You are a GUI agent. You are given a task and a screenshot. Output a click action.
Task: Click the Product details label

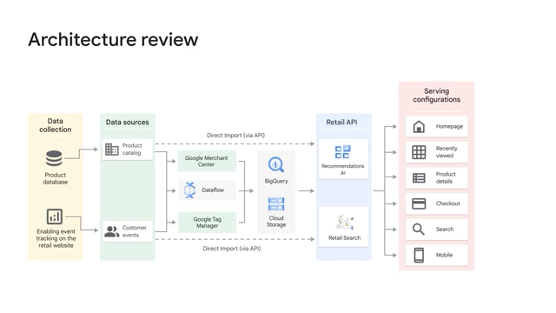[446, 177]
